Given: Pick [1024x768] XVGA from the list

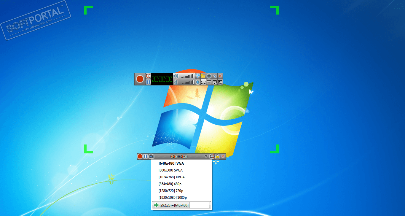Looking at the screenshot, I should pyautogui.click(x=181, y=177).
